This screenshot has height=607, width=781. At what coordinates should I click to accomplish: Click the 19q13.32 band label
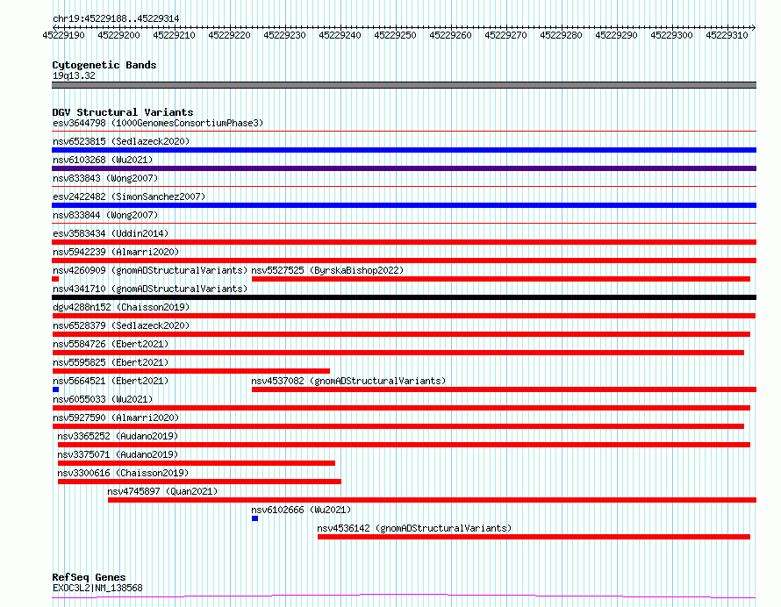74,75
